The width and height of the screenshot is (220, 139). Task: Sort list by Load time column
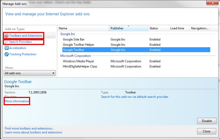click(x=179, y=28)
